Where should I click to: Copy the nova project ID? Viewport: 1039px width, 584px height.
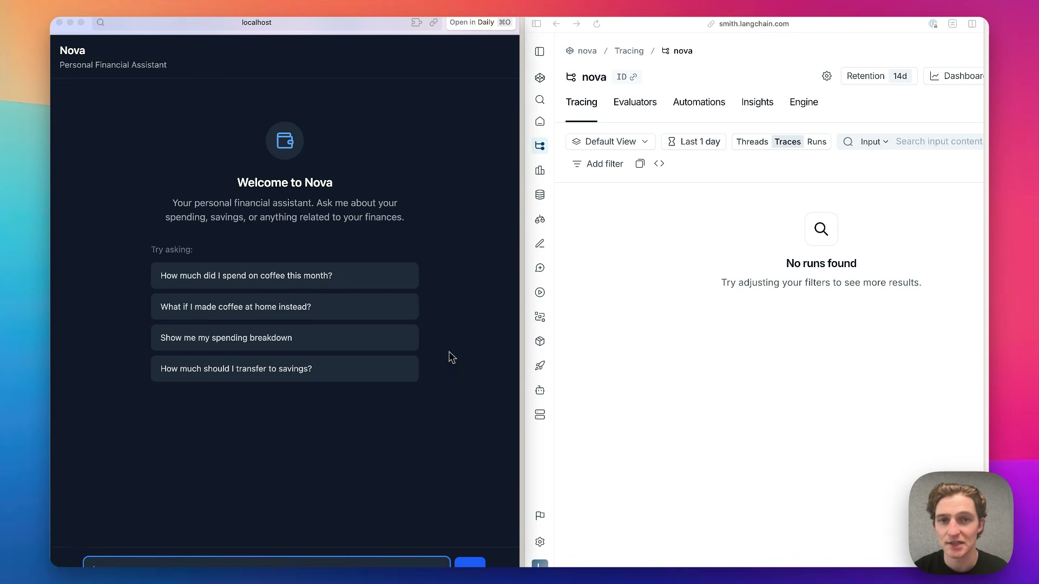pos(627,77)
